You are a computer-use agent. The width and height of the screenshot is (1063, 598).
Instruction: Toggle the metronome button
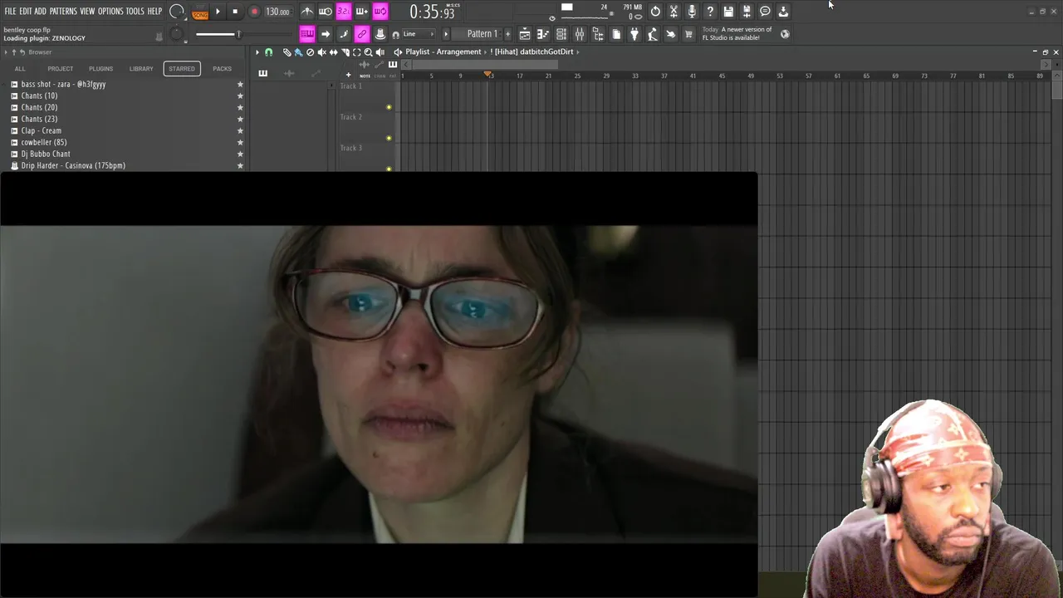(x=307, y=12)
